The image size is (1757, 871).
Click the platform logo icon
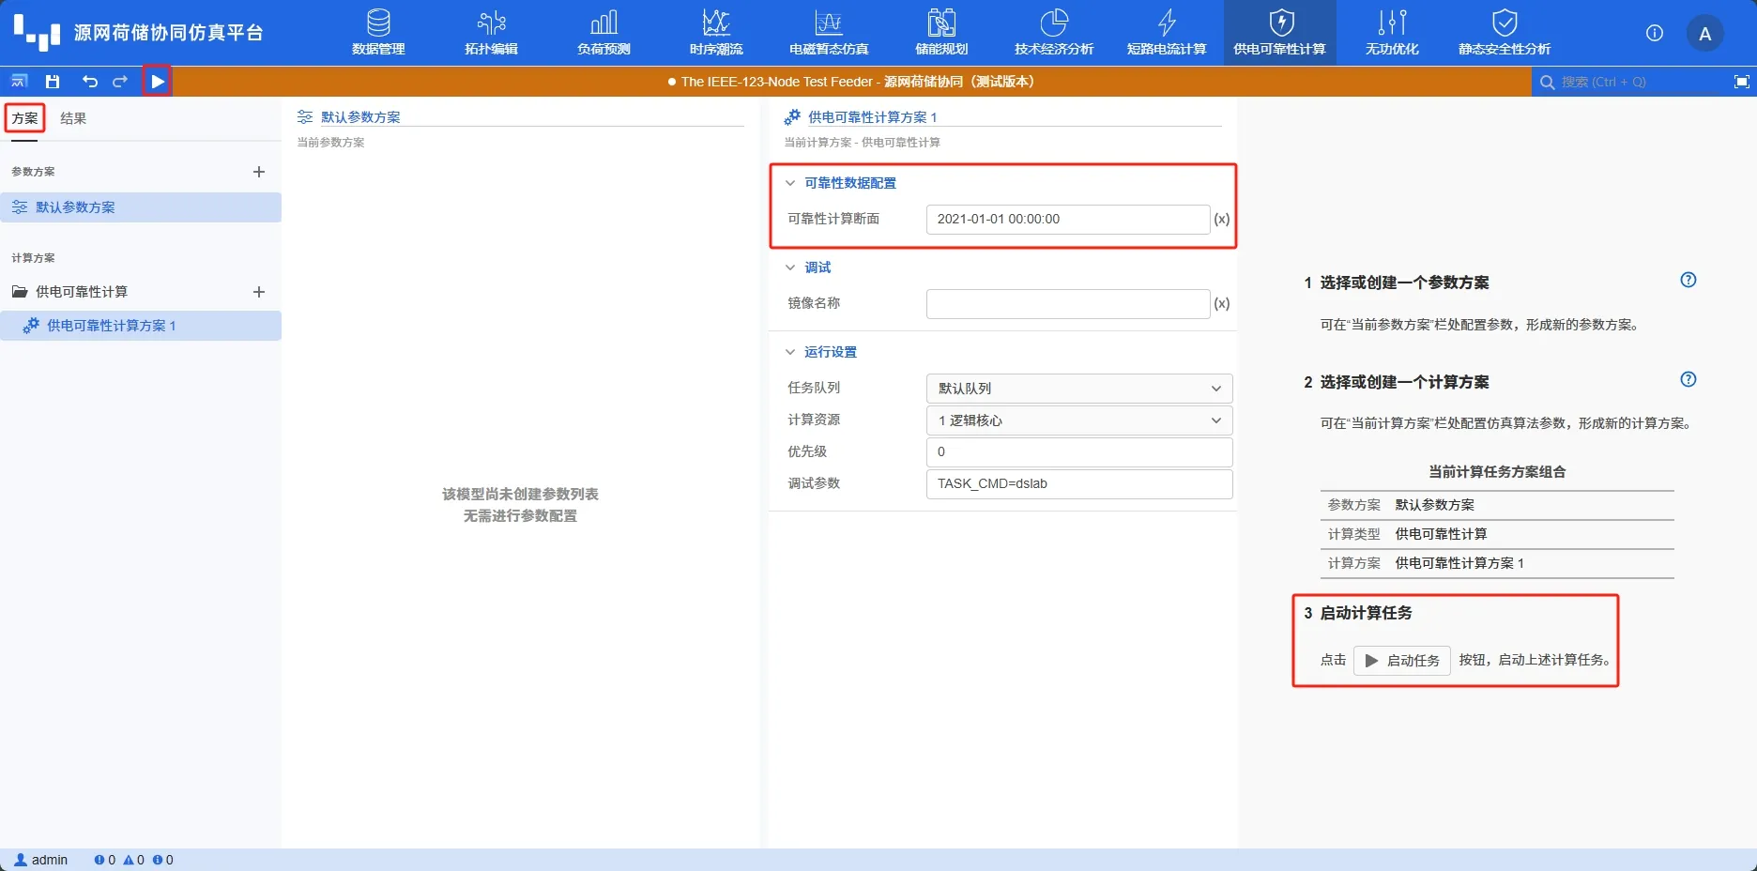point(38,33)
